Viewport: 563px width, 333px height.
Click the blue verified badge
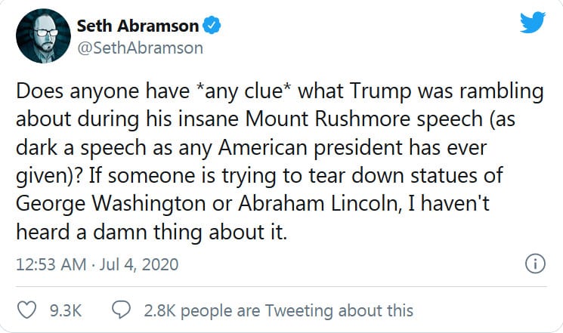213,26
